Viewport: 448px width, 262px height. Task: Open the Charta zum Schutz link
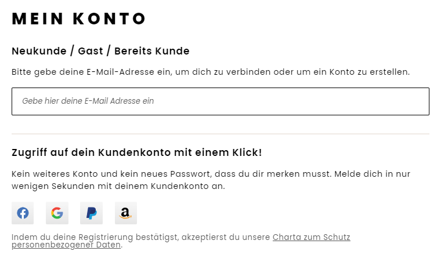click(312, 237)
